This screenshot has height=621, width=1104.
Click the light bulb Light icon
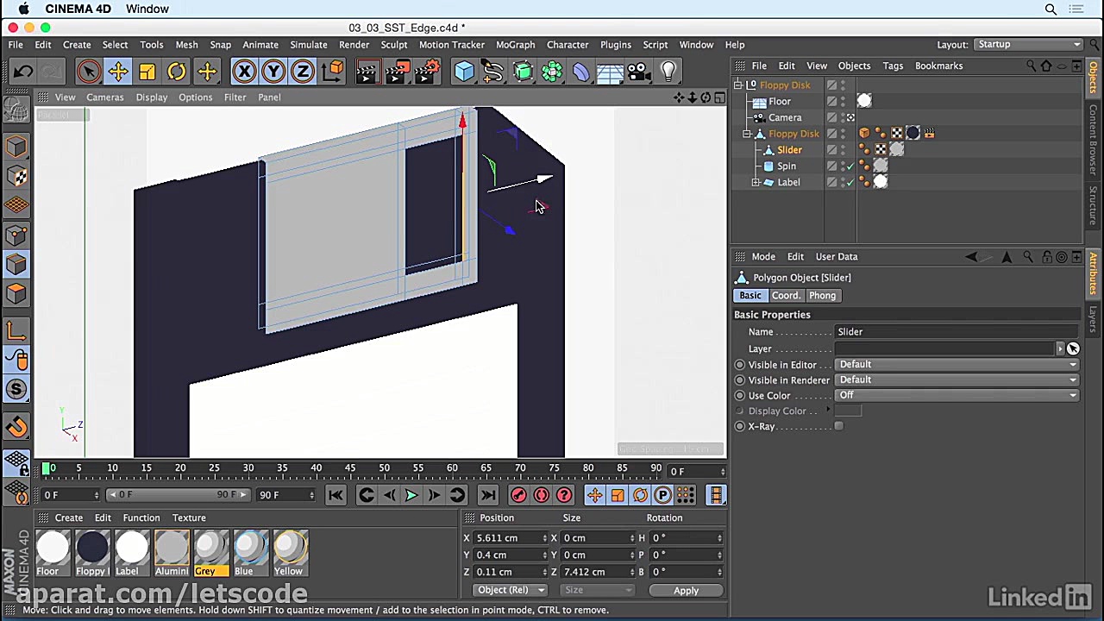[668, 72]
